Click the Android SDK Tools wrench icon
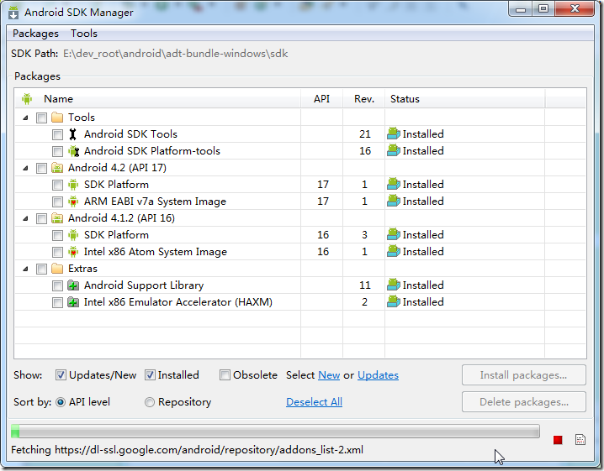 [x=73, y=134]
